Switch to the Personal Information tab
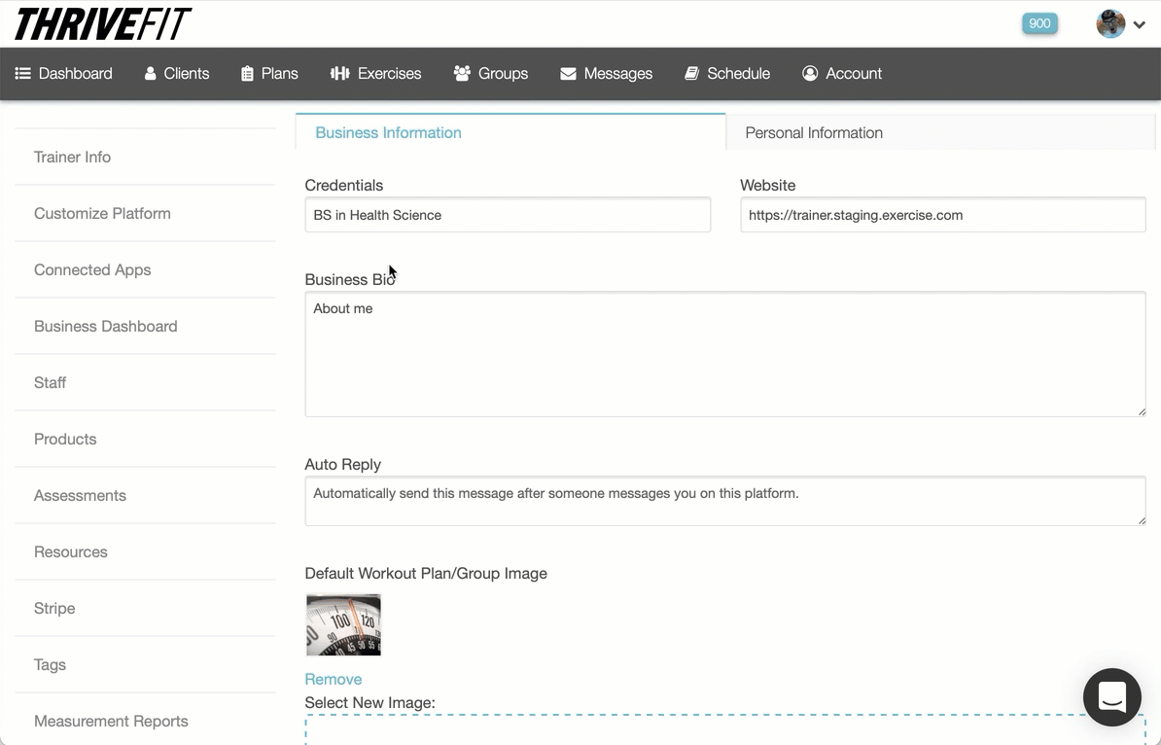 click(814, 133)
